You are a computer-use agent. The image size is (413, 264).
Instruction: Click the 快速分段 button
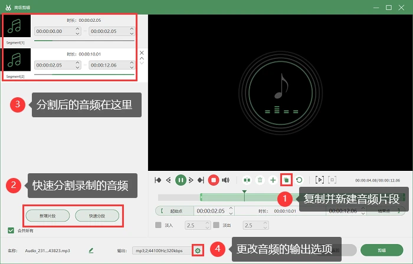(97, 216)
